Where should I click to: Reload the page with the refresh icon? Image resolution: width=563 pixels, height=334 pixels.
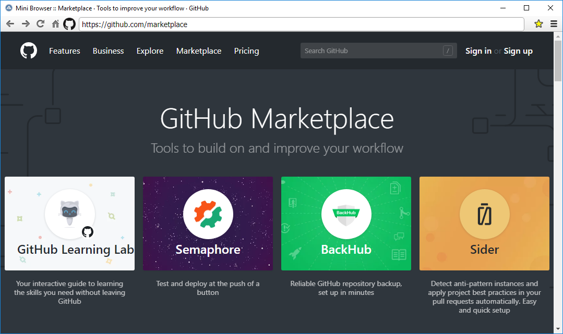[41, 24]
